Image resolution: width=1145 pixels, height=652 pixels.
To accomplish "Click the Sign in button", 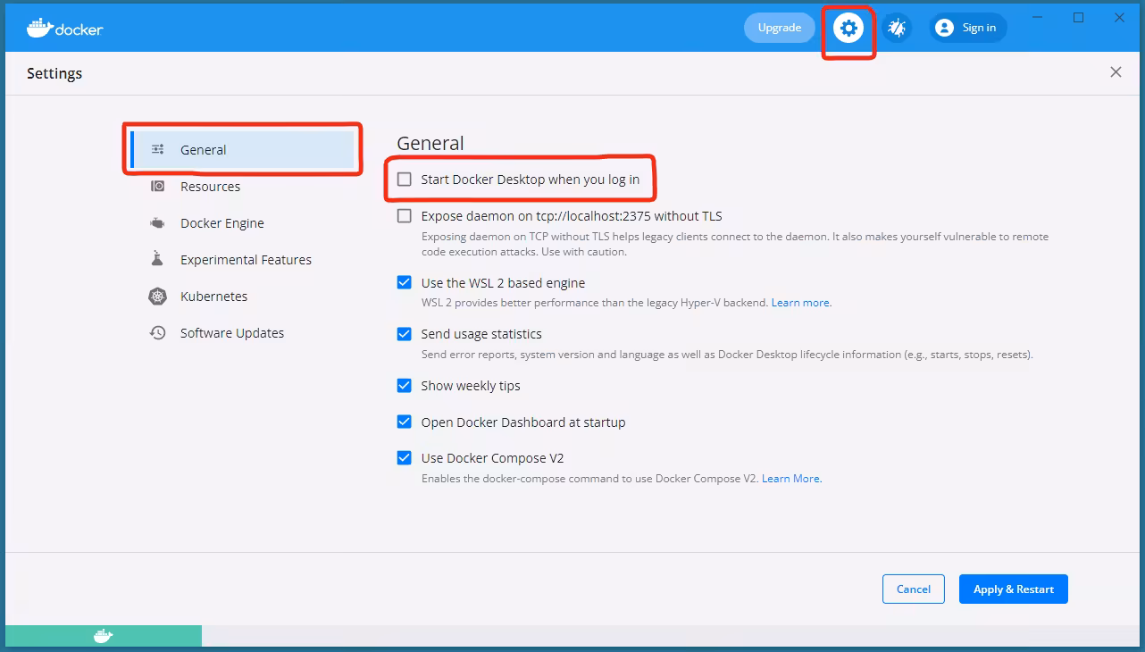I will (968, 28).
